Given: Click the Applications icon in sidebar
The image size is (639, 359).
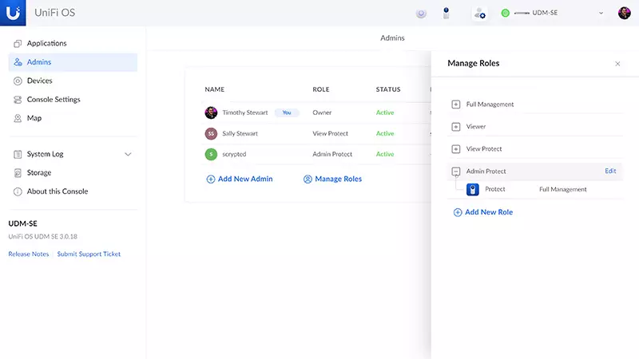Looking at the screenshot, I should coord(18,44).
